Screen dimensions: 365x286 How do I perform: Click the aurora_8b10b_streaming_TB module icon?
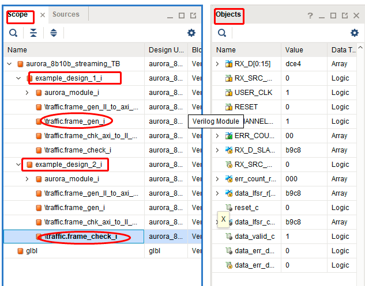[x=21, y=64]
